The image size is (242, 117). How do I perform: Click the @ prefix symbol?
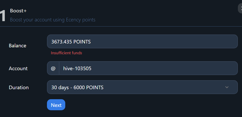click(x=53, y=68)
